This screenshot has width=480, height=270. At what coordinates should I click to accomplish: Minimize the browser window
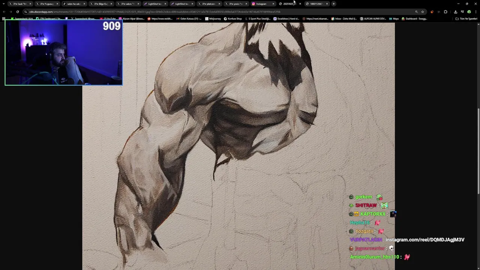pyautogui.click(x=458, y=4)
